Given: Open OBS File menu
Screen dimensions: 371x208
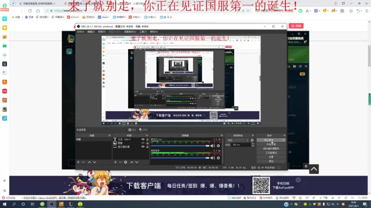Looking at the screenshot, I should tap(80, 31).
